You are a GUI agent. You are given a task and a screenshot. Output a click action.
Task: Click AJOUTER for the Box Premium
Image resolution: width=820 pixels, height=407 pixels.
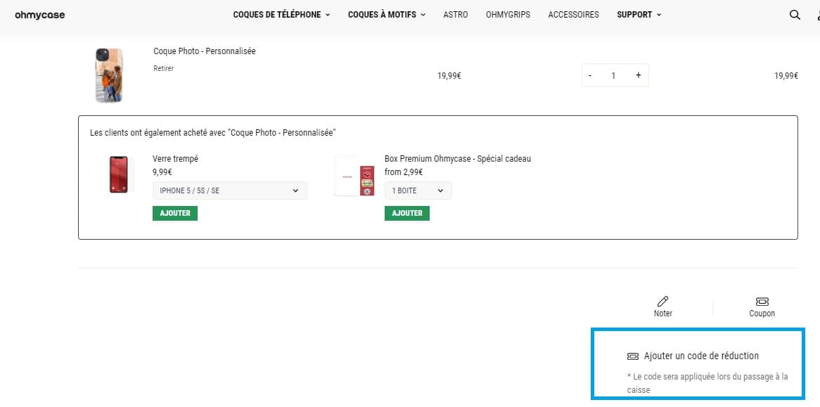(406, 213)
